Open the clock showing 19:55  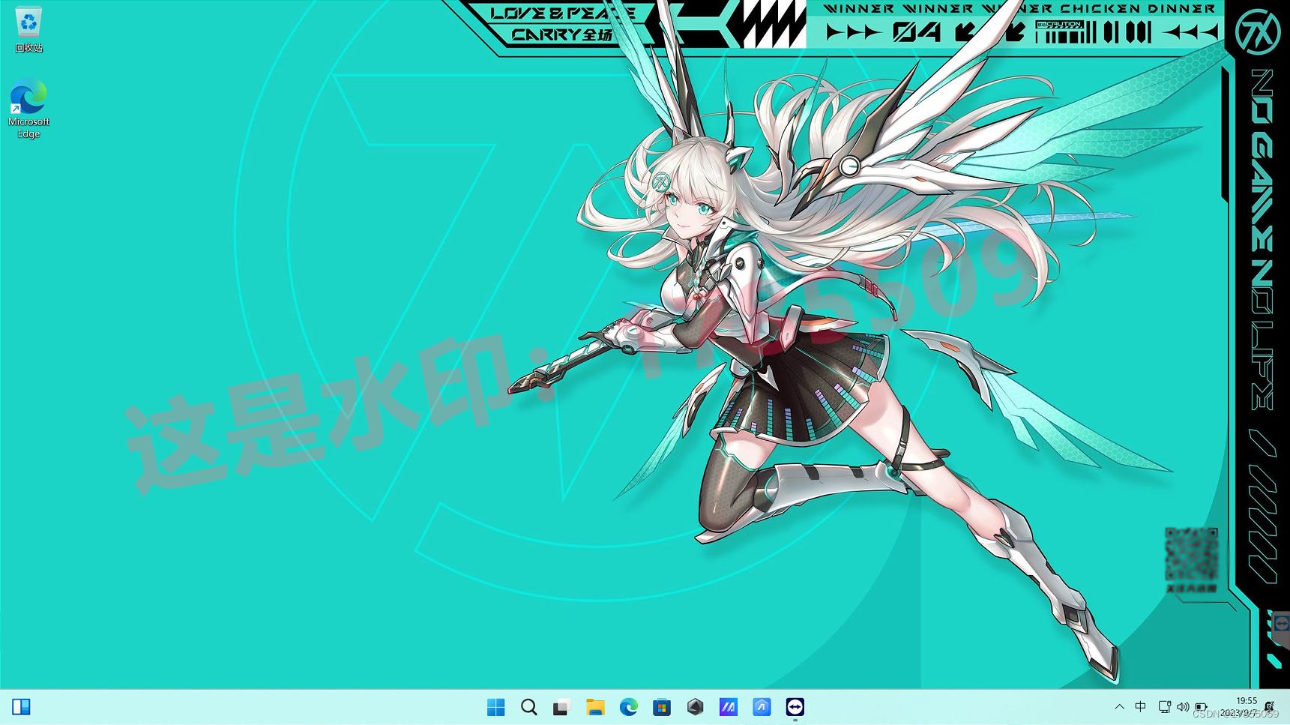click(x=1247, y=701)
